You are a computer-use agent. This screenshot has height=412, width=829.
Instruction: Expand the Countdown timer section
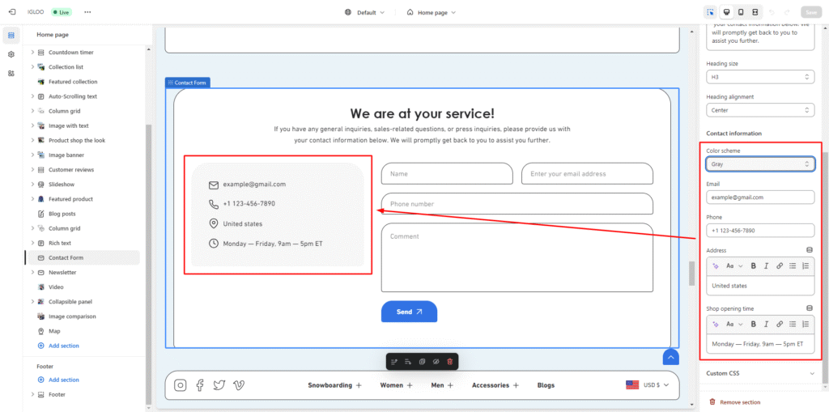32,53
